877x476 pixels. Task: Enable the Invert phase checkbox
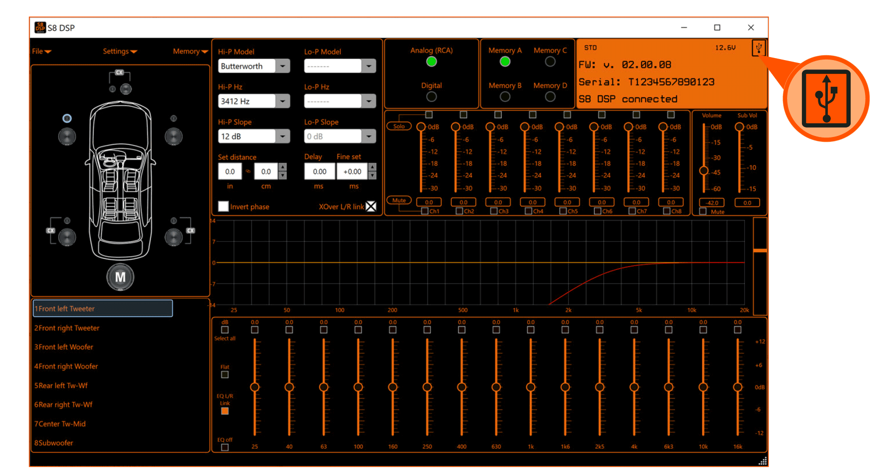pos(224,206)
